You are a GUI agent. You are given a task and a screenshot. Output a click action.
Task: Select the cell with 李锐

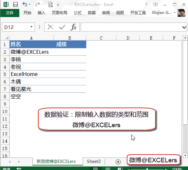pyautogui.click(x=32, y=59)
